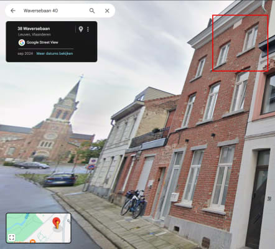Click the location pin icon in the info card
The height and width of the screenshot is (249, 275).
click(x=81, y=29)
